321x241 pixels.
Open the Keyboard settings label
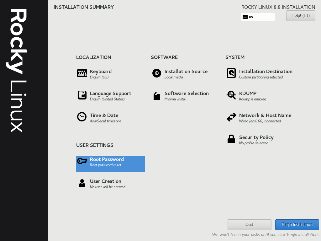101,72
